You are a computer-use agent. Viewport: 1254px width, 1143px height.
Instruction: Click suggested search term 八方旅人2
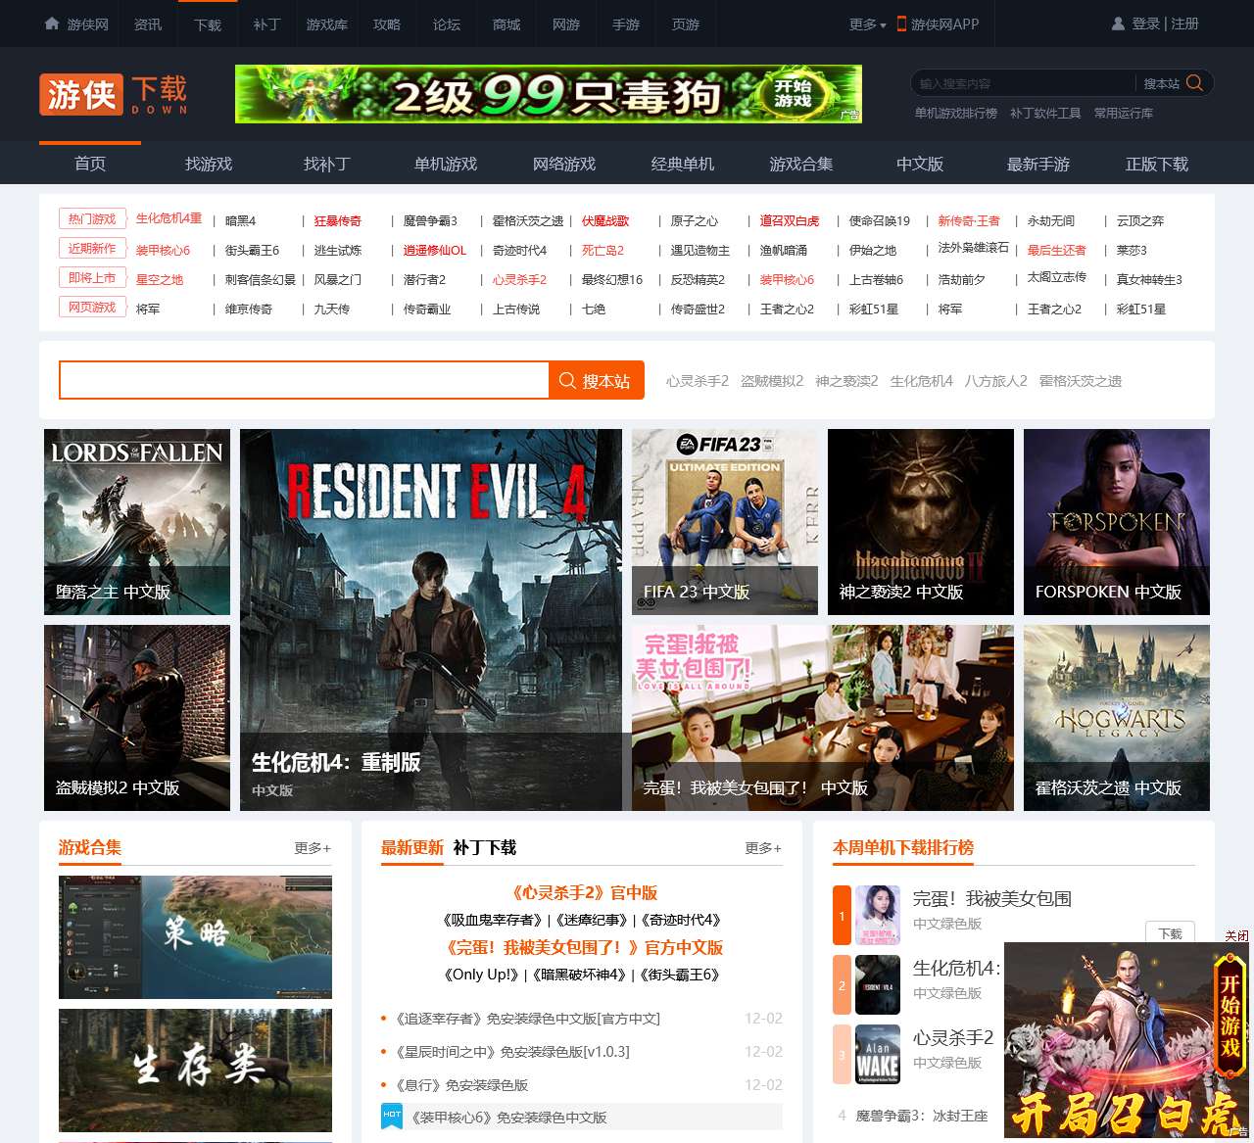coord(995,381)
